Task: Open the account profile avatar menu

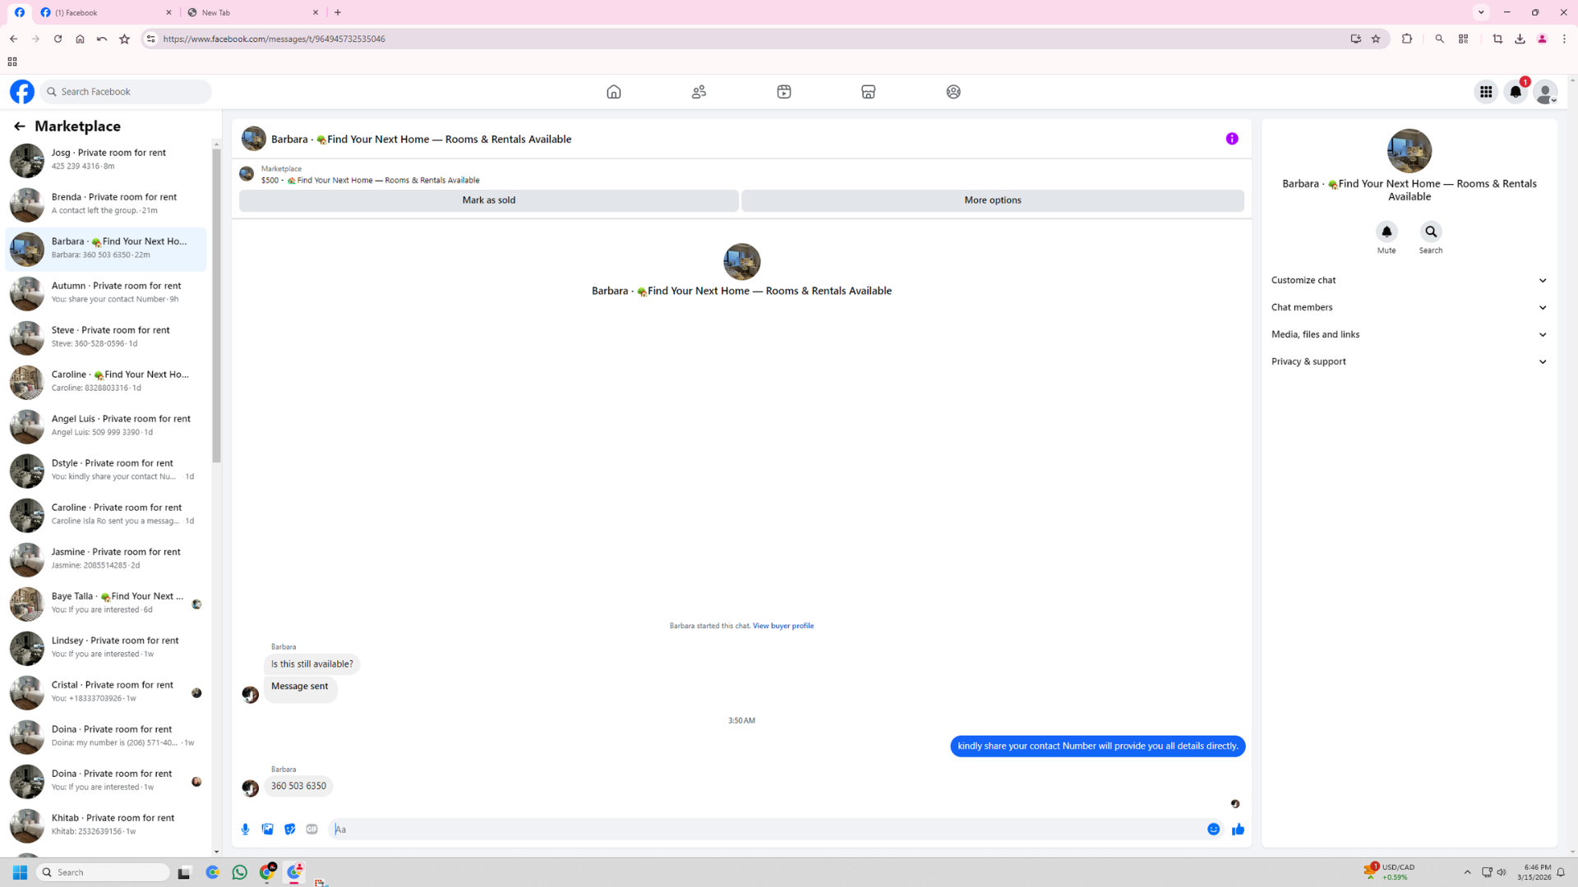Action: (1545, 92)
